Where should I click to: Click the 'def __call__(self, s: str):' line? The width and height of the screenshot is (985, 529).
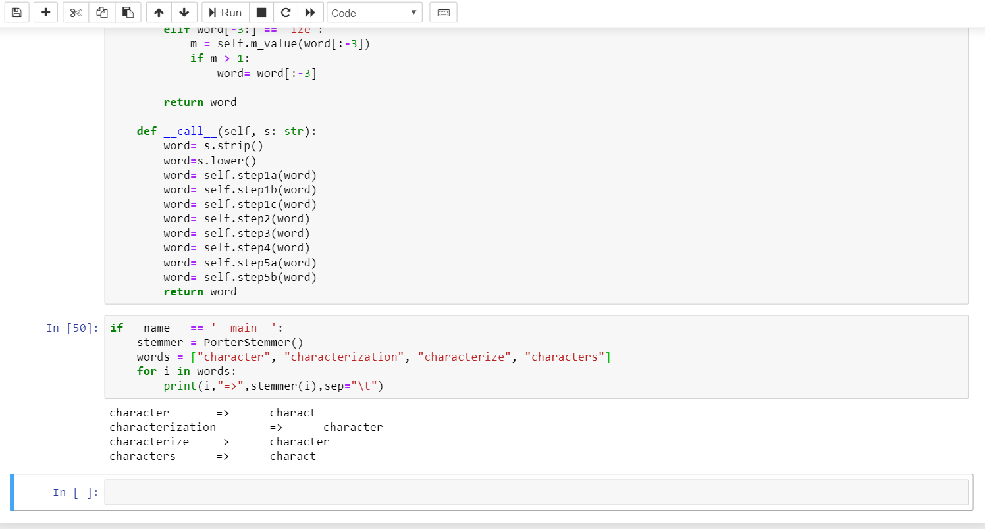[226, 131]
